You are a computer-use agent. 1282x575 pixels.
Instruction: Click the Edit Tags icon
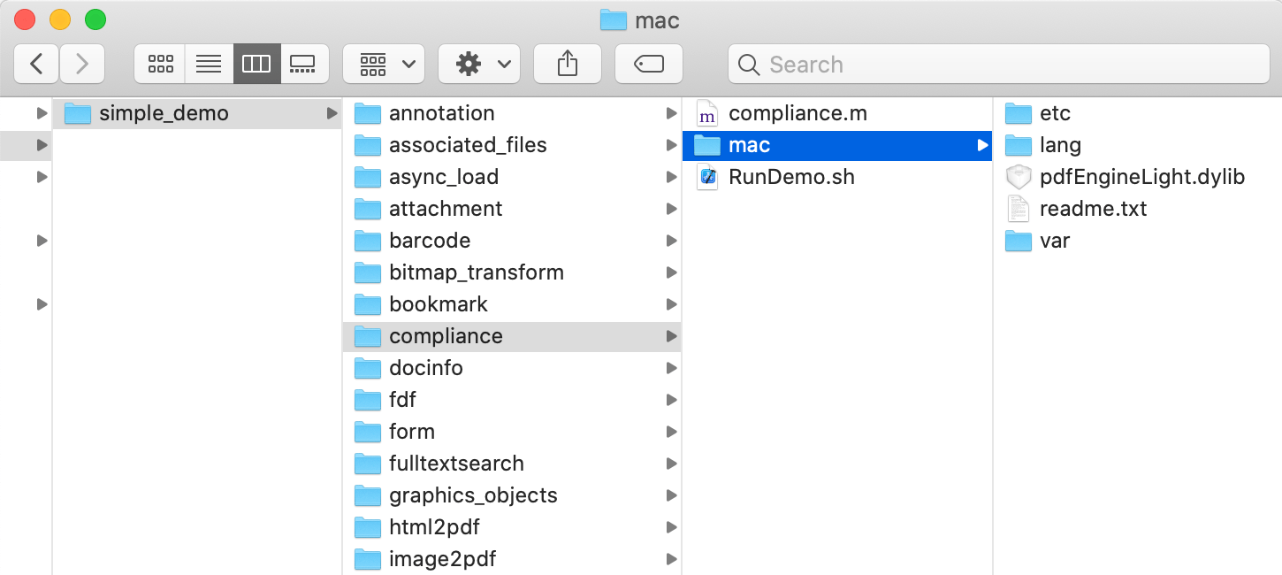click(649, 64)
